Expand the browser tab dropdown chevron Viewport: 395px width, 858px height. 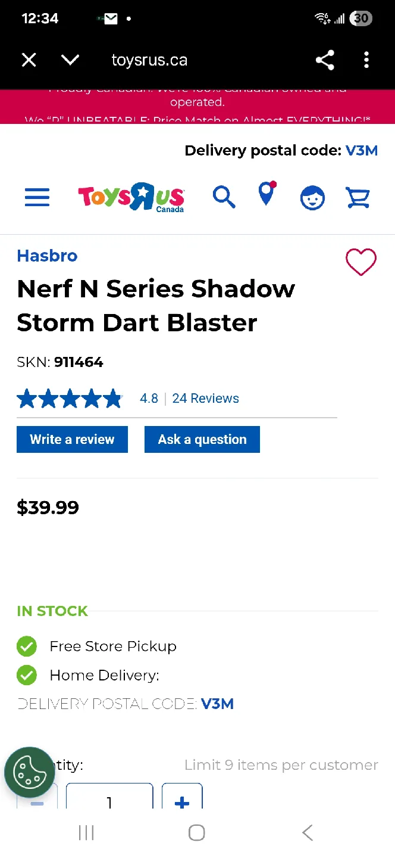pos(70,60)
